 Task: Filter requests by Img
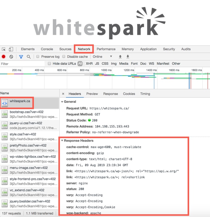pos(113,63)
